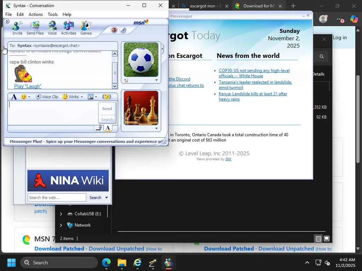Viewport: 362px width, 271px height.
Task: Click the red Block contact icon
Action: pyautogui.click(x=114, y=30)
